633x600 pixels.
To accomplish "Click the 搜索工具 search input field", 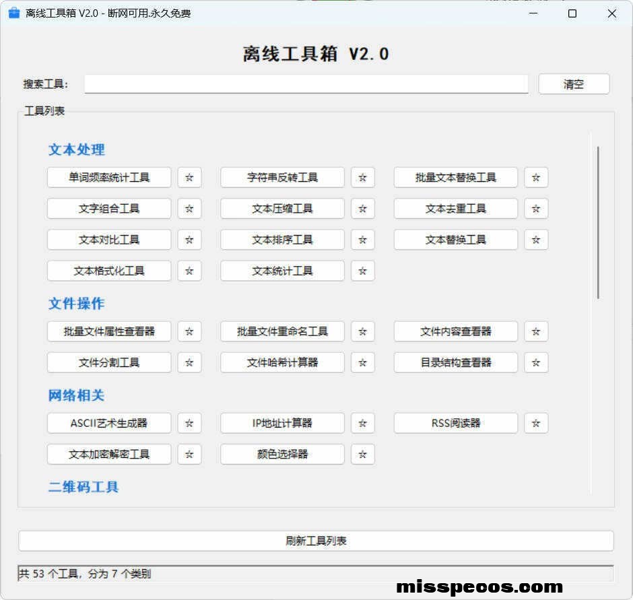I will [306, 84].
